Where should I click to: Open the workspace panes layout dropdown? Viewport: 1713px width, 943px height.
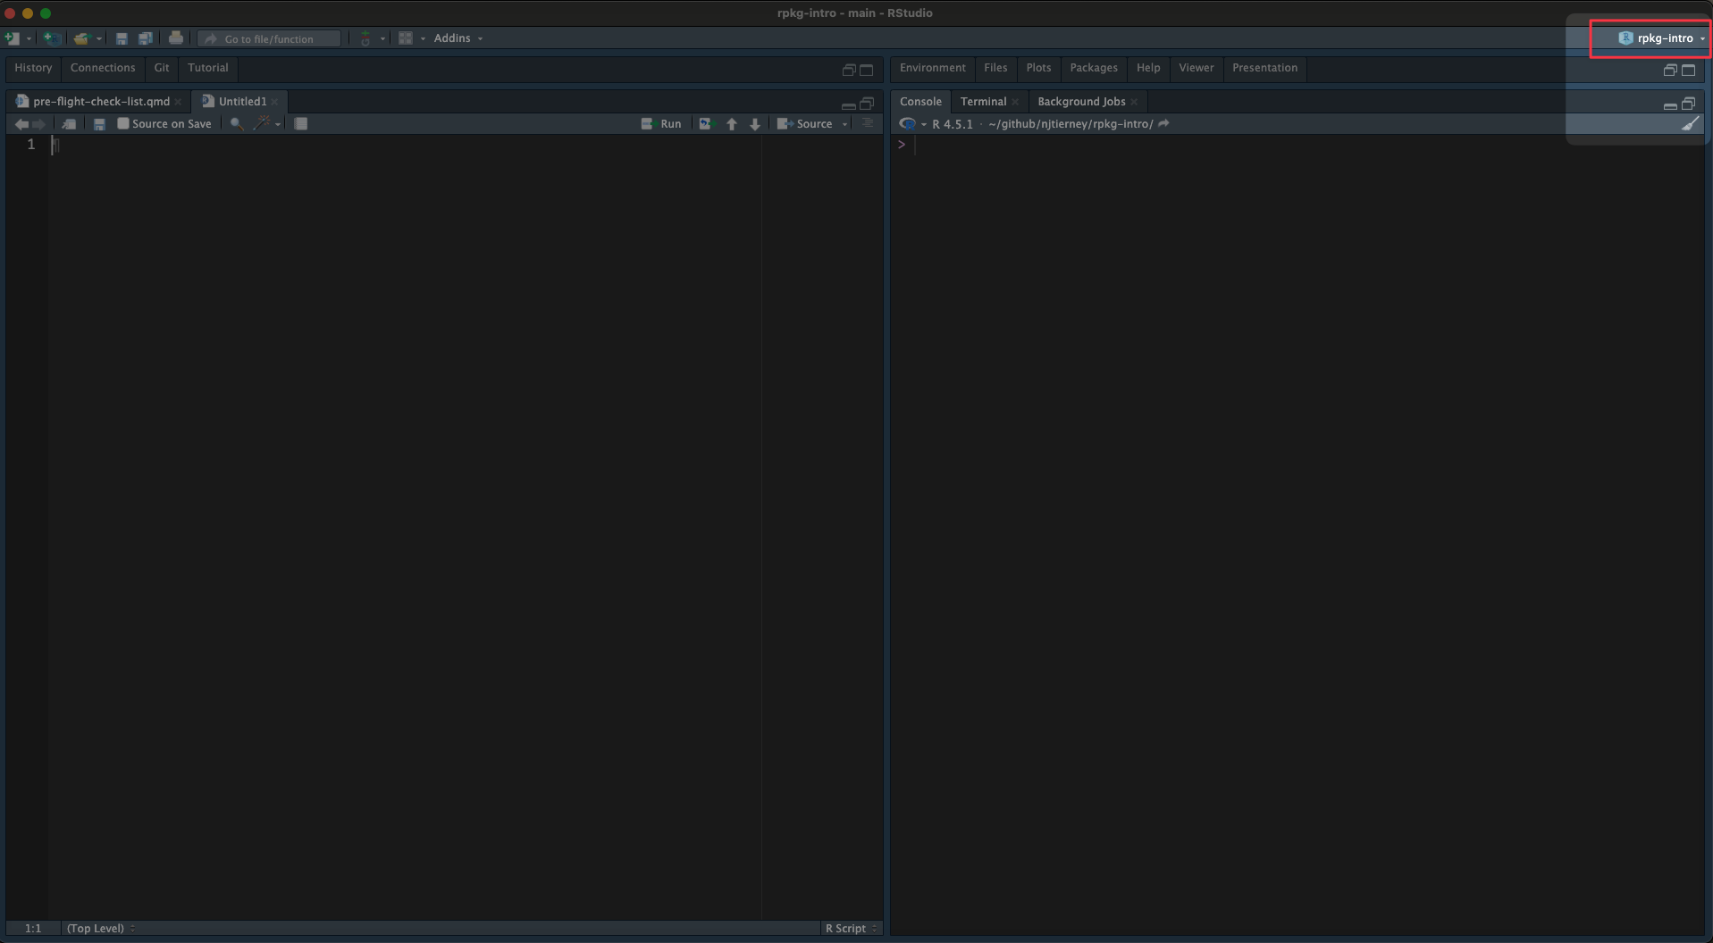411,38
